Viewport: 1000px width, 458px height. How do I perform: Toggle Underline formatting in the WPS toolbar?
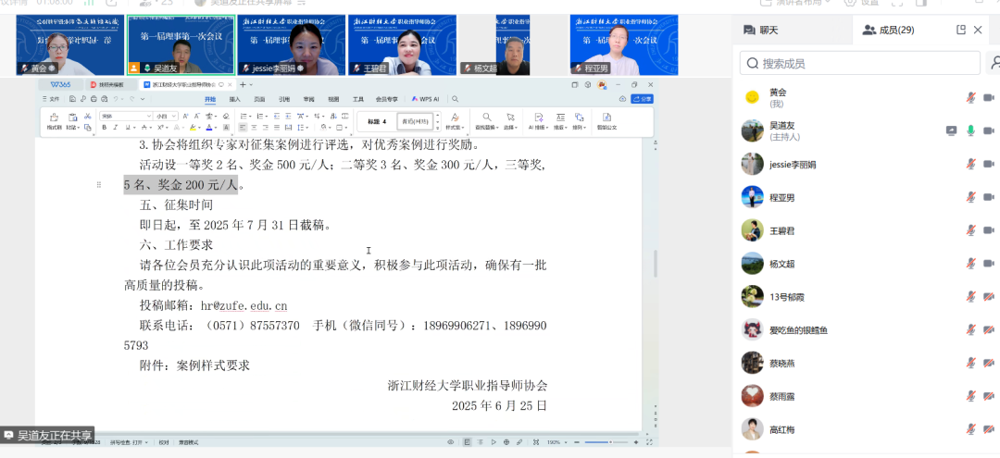[x=128, y=128]
